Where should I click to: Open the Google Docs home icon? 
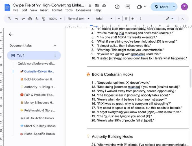[x=7, y=7]
